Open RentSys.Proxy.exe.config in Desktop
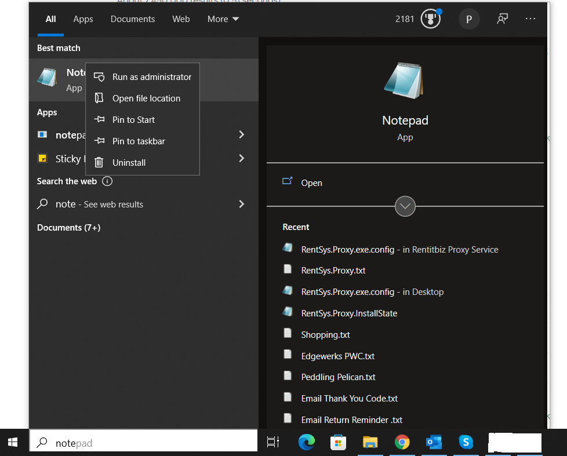 tap(372, 292)
